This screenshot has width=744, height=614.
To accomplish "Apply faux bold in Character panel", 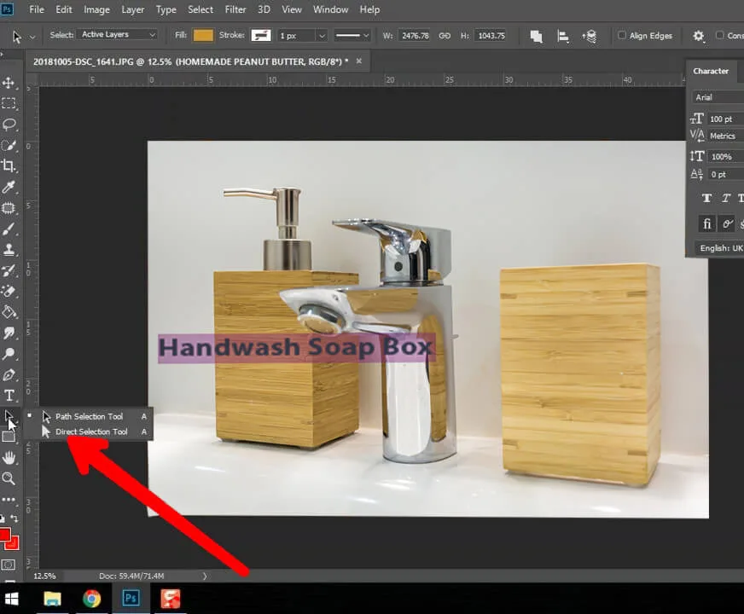I will pyautogui.click(x=706, y=197).
